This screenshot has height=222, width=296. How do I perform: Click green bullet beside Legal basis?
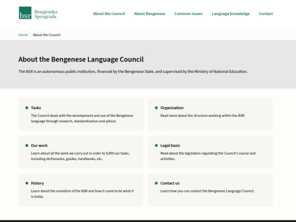pyautogui.click(x=156, y=146)
